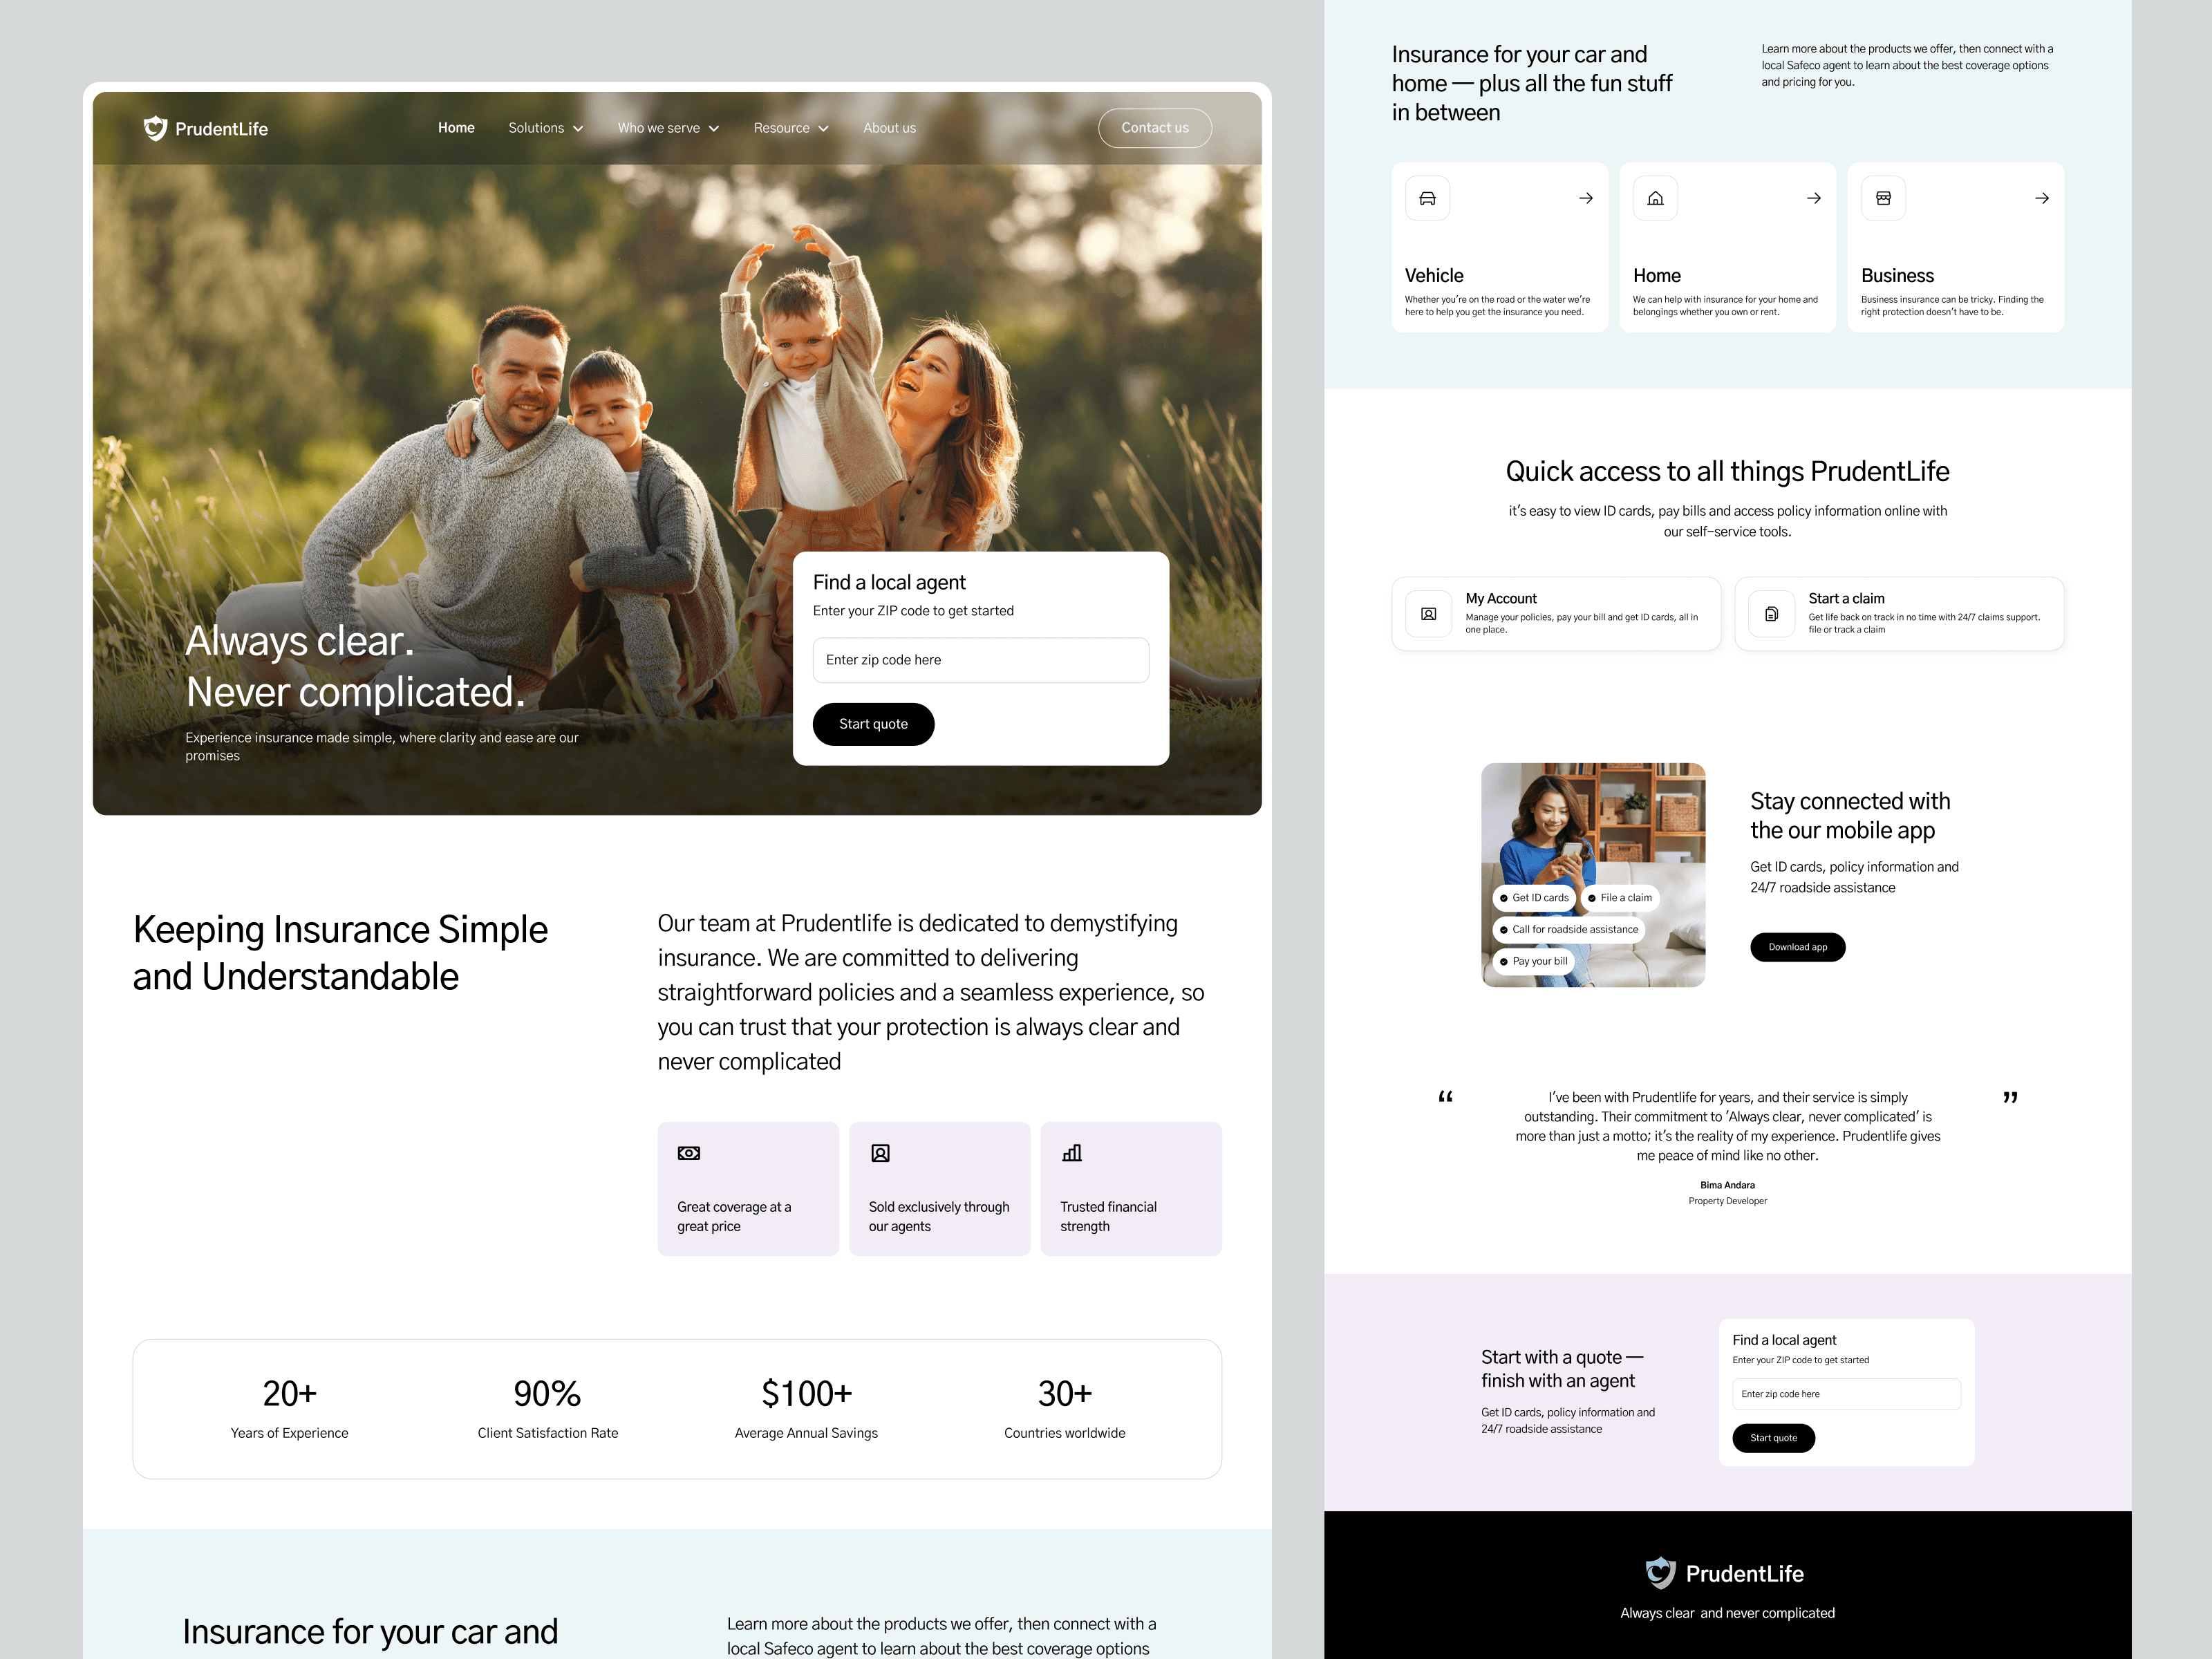Select the Call for roadside assistance chip

pyautogui.click(x=1568, y=929)
